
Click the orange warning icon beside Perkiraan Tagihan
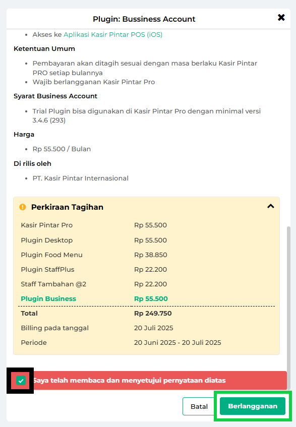pyautogui.click(x=23, y=207)
